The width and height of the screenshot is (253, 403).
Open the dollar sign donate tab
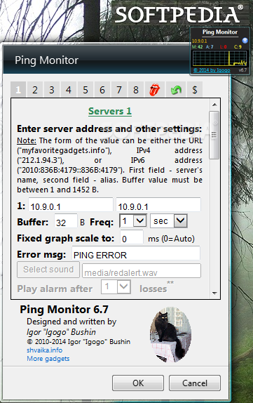(x=195, y=90)
